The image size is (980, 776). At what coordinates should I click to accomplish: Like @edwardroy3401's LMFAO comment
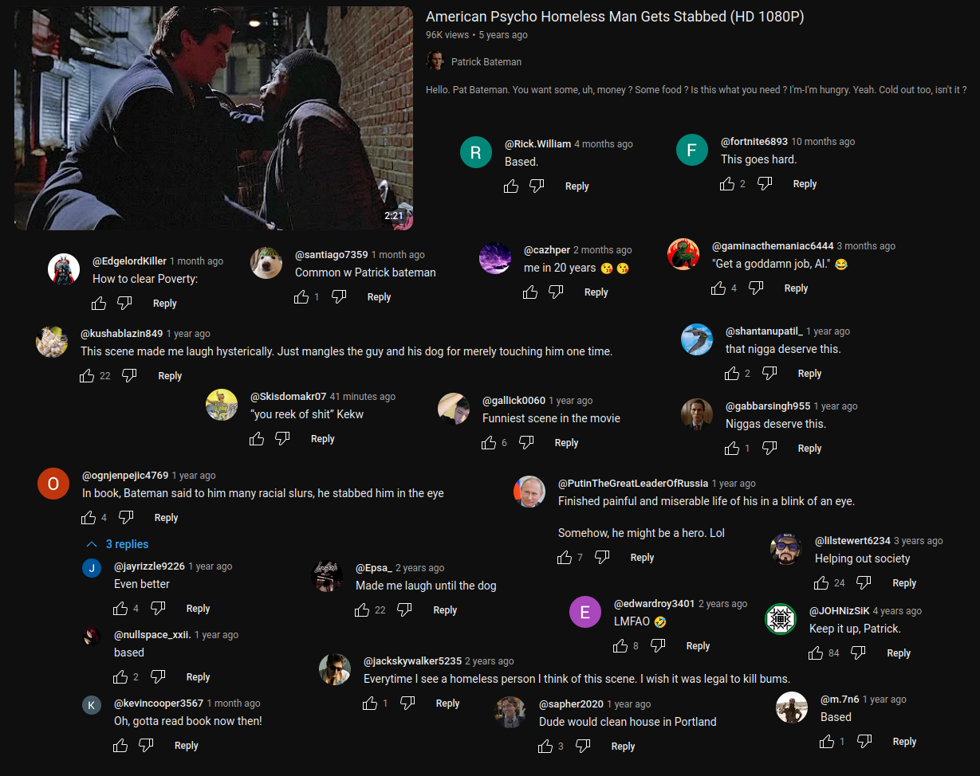[620, 646]
